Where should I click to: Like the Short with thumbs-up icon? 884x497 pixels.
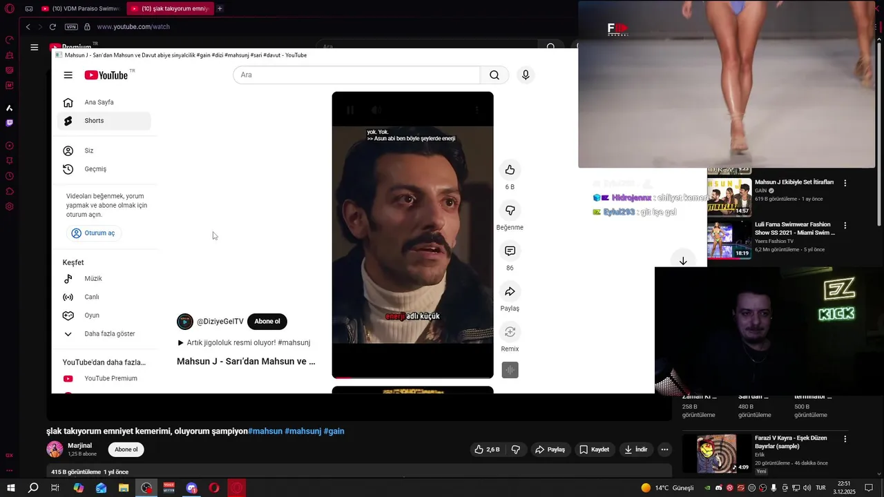pyautogui.click(x=510, y=170)
